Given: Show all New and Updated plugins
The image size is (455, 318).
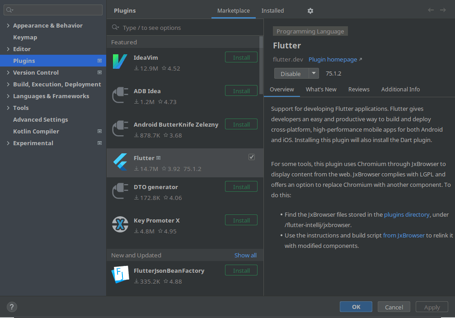Looking at the screenshot, I should click(x=245, y=255).
